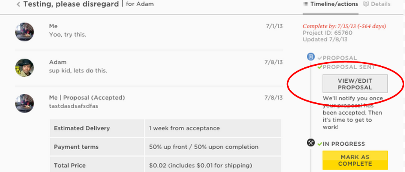Click the list icon beside Timeline/actions
The image size is (405, 172).
pos(306,4)
